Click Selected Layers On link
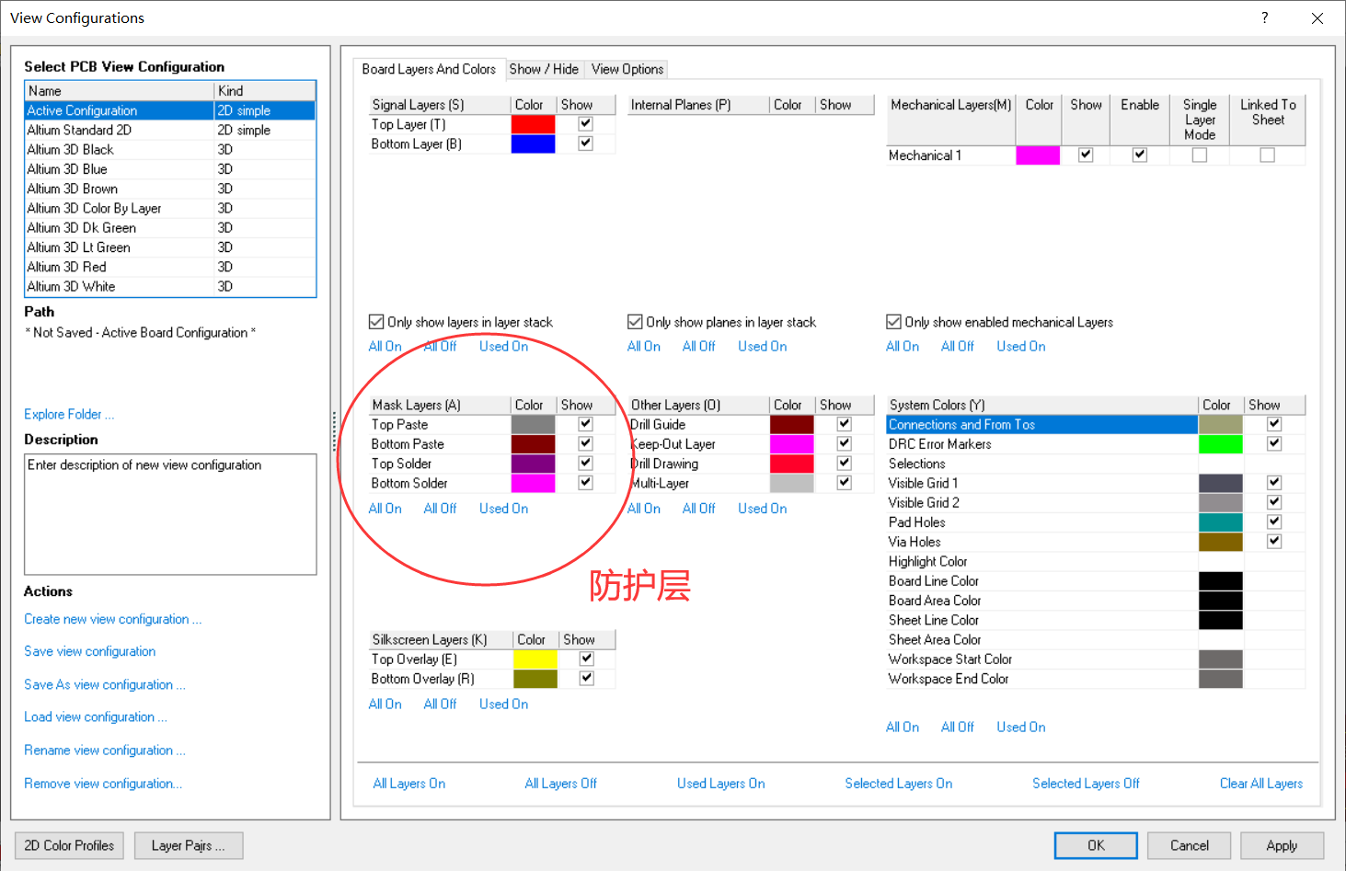 click(x=898, y=784)
